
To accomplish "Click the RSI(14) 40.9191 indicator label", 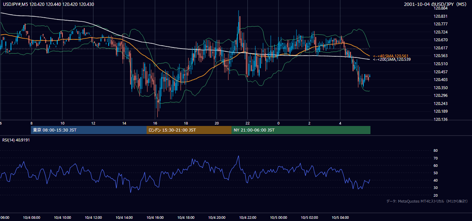I will pos(16,140).
